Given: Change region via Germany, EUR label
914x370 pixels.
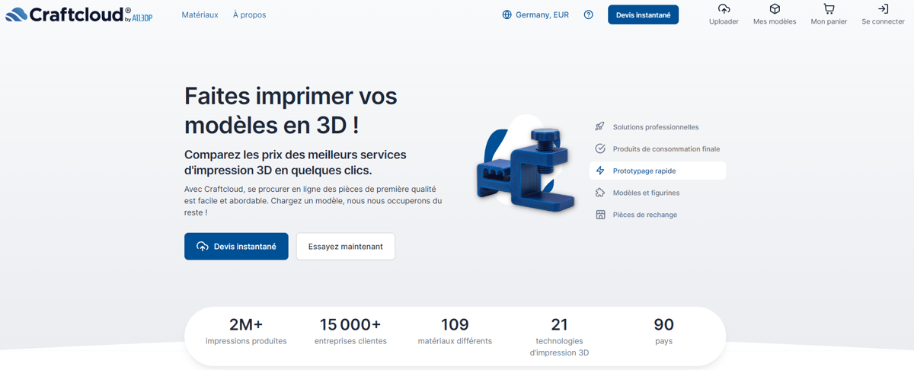Looking at the screenshot, I should [542, 14].
